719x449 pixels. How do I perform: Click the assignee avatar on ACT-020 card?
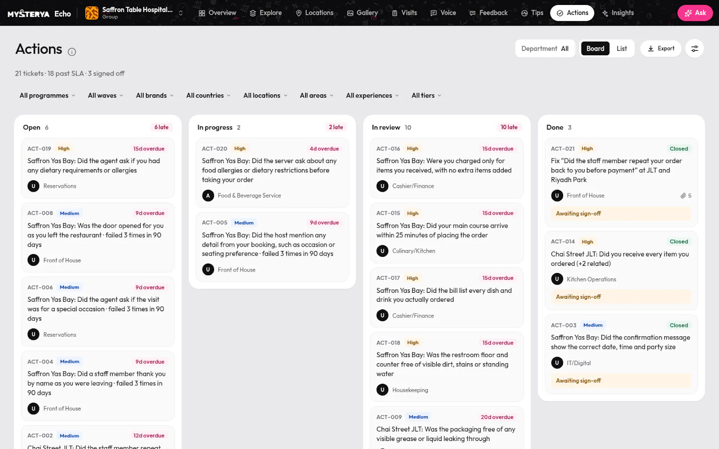(x=208, y=196)
